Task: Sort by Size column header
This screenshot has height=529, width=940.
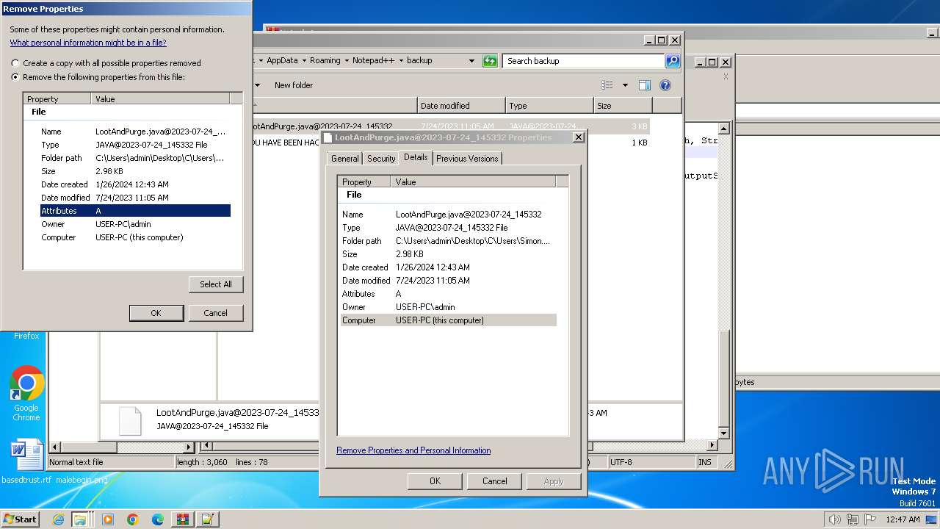Action: pos(623,106)
